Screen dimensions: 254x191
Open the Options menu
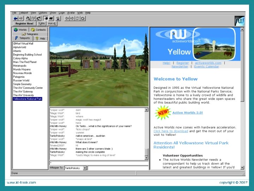(x=43, y=13)
